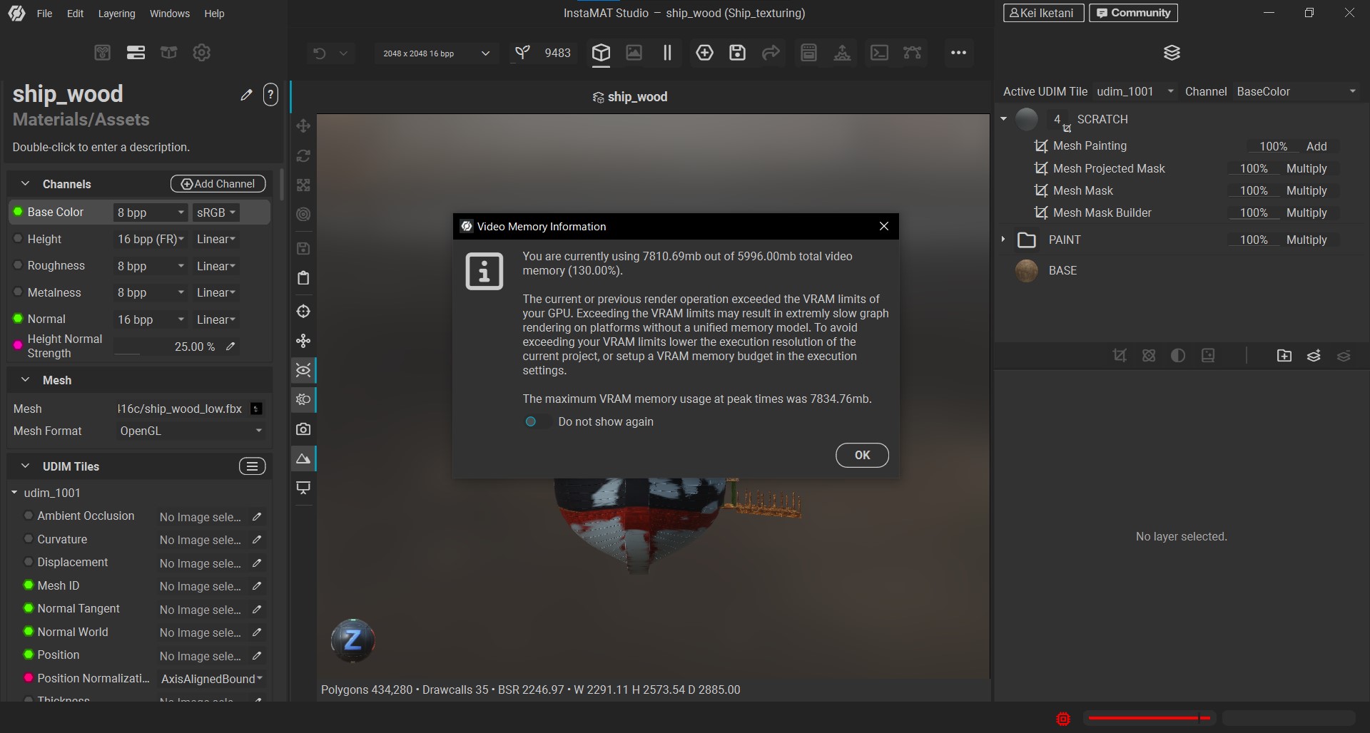The width and height of the screenshot is (1370, 733).
Task: Click the undo arrow in the toolbar
Action: pos(320,53)
